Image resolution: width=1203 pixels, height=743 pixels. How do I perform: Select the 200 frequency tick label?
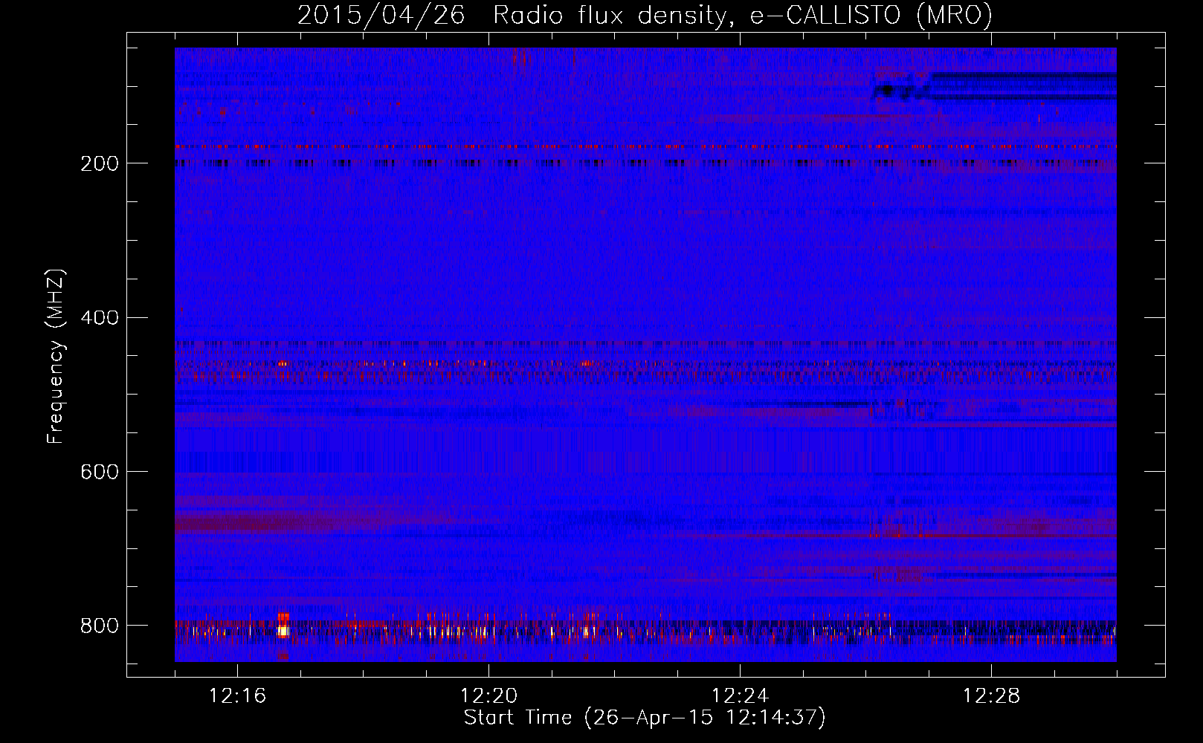[100, 163]
